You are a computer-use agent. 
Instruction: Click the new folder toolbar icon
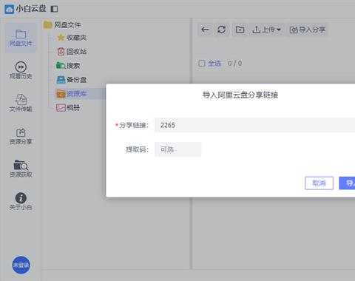click(240, 30)
